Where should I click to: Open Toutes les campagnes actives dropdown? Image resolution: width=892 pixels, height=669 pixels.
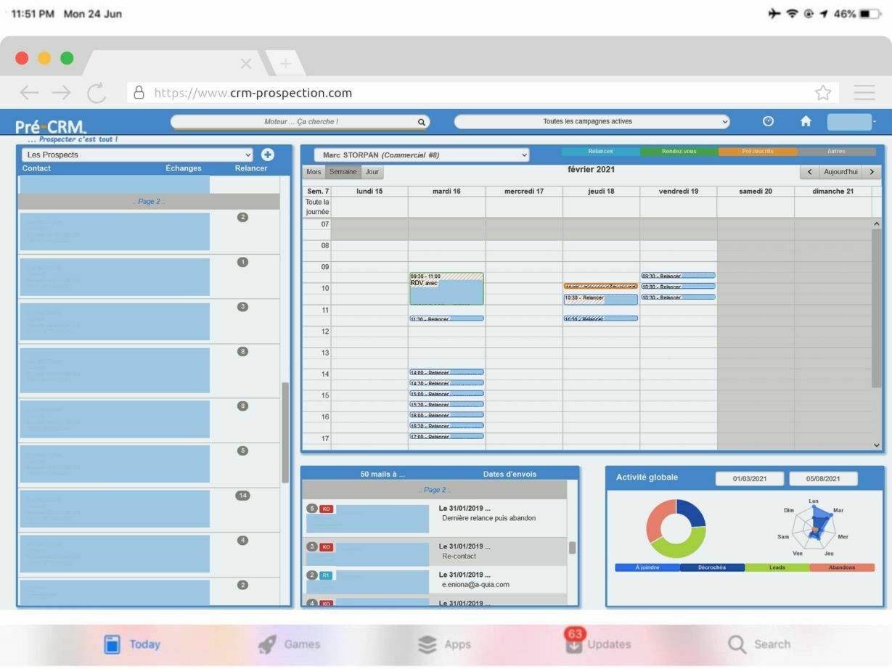point(592,122)
